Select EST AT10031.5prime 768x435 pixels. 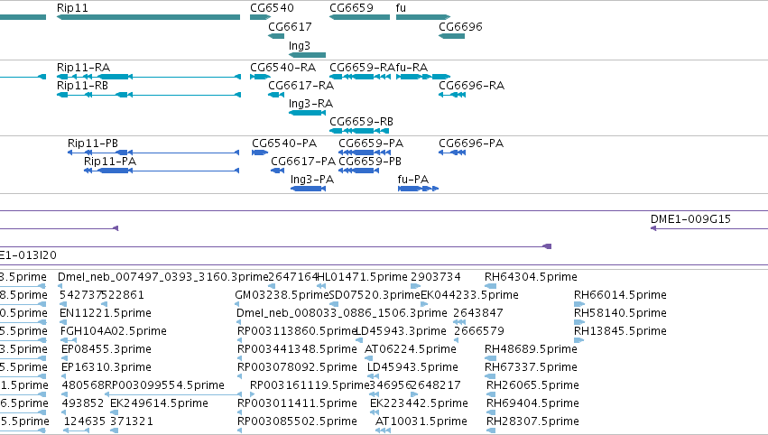pyautogui.click(x=421, y=421)
